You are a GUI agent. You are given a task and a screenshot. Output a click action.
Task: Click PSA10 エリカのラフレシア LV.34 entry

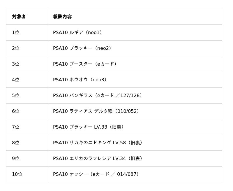point(98,158)
